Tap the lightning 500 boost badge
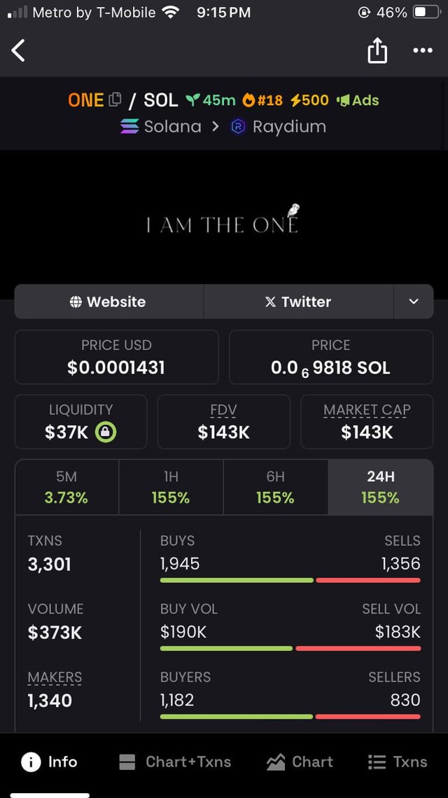Image resolution: width=448 pixels, height=798 pixels. [x=309, y=100]
